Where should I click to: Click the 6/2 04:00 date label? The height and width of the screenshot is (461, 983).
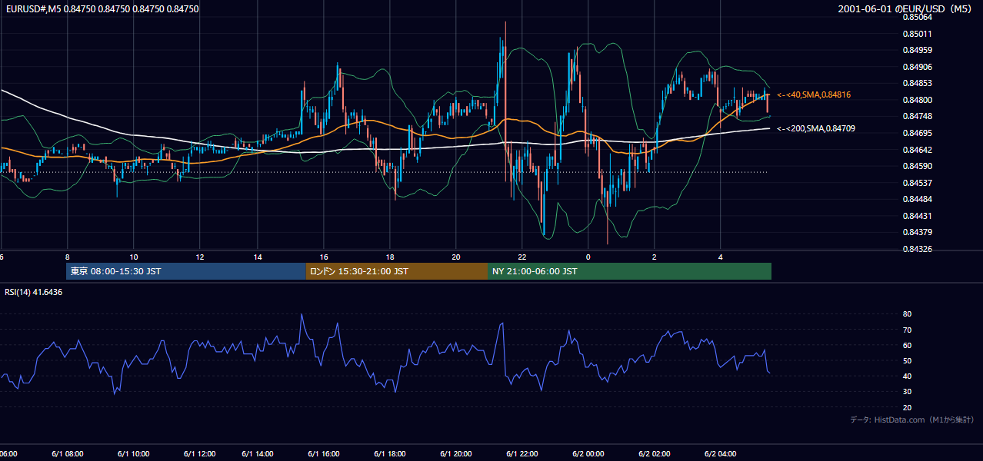[721, 453]
